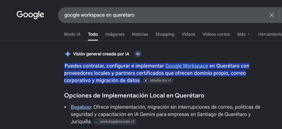Image resolution: width=282 pixels, height=129 pixels.
Task: Play the AI overview audio with the speaker icon
Action: [x=138, y=54]
